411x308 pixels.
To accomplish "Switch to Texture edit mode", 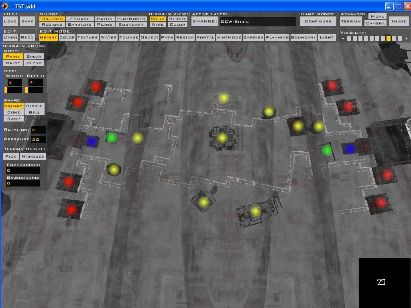I will [x=87, y=37].
